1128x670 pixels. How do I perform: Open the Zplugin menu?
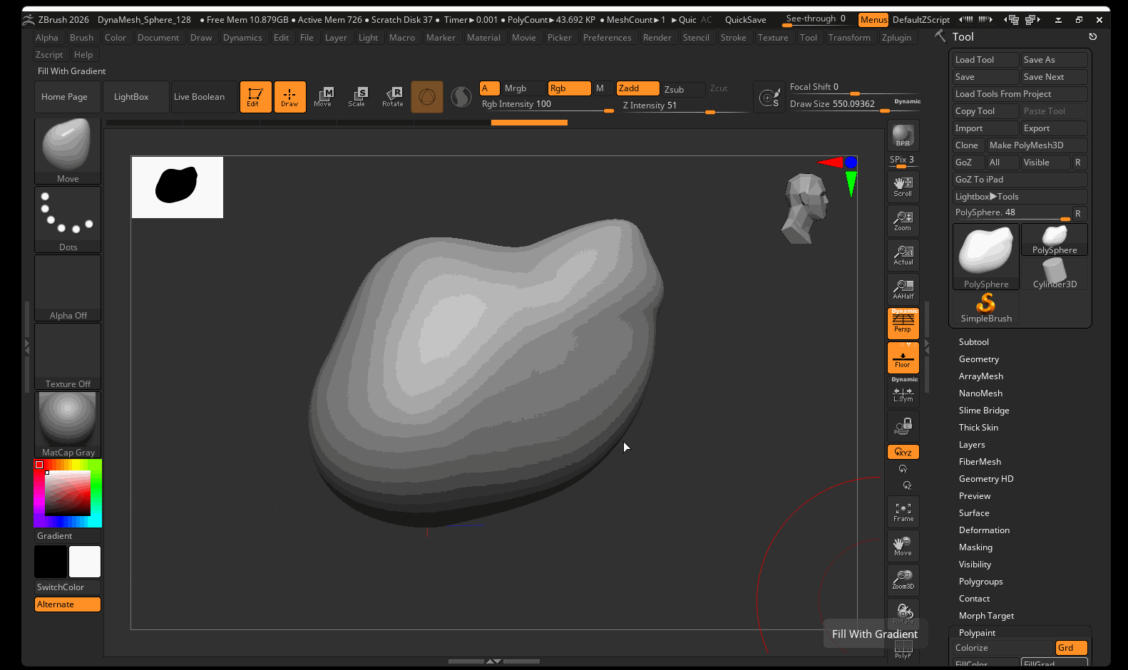[896, 38]
